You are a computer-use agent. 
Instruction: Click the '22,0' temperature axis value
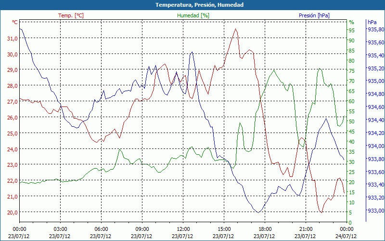13,181
